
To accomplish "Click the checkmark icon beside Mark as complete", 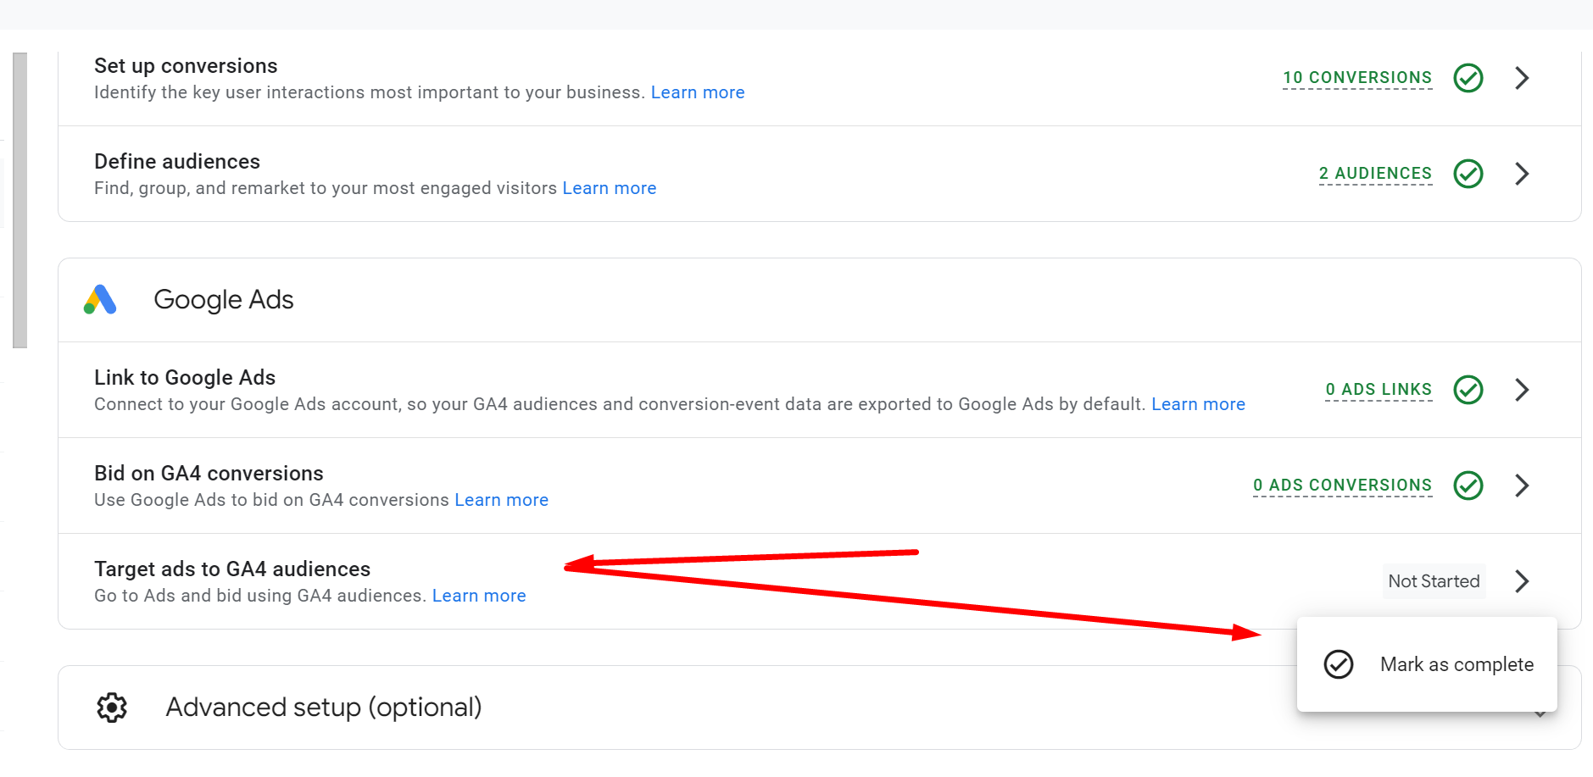I will pos(1339,664).
